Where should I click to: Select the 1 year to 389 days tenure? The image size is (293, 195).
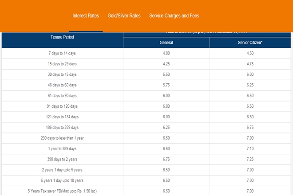62,149
